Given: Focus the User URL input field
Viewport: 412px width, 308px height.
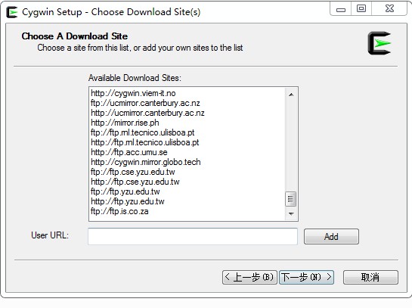Looking at the screenshot, I should (193, 236).
